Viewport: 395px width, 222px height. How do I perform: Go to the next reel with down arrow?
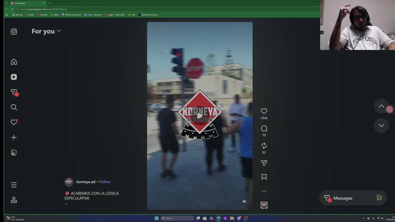381,125
